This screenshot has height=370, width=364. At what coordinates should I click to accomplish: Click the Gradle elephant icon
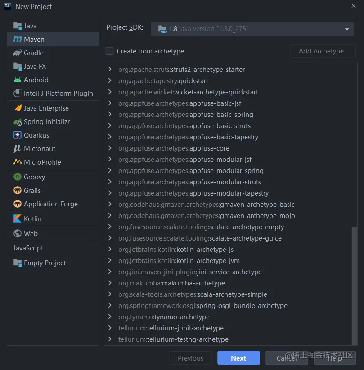click(18, 53)
